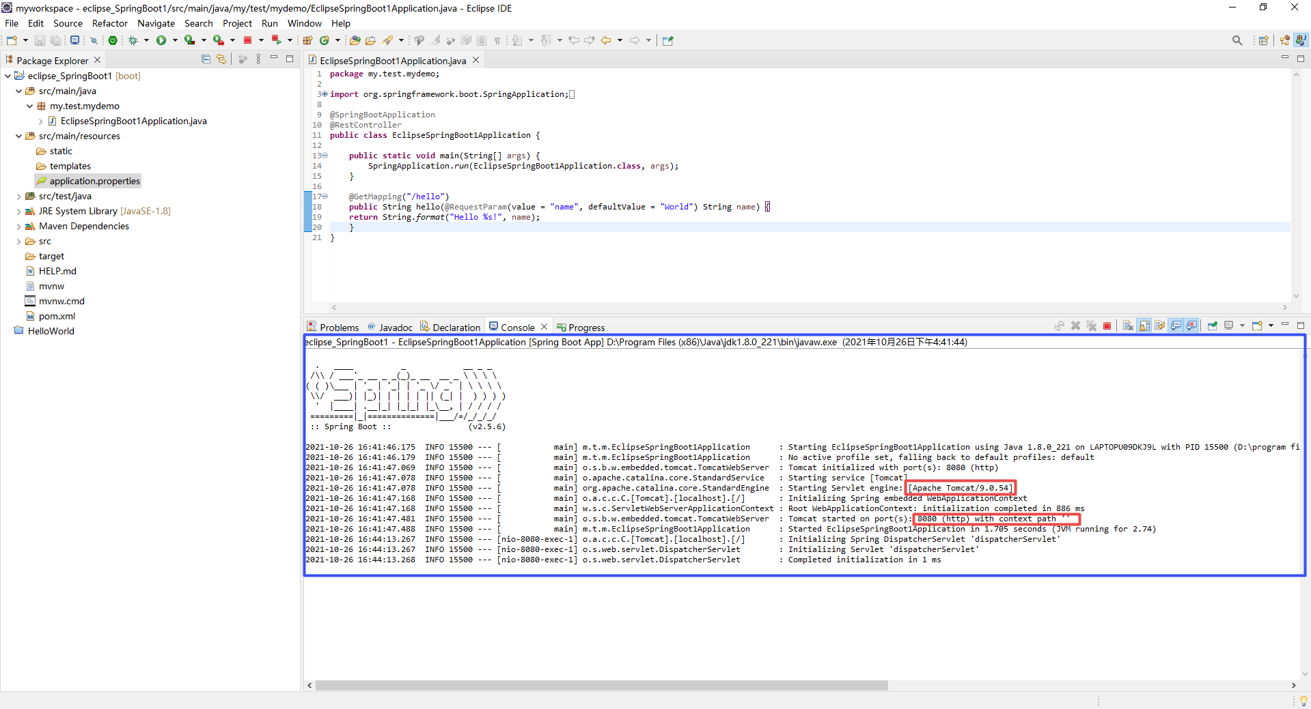The image size is (1311, 709).
Task: Click the magnifier Quick Access icon
Action: pyautogui.click(x=1237, y=40)
